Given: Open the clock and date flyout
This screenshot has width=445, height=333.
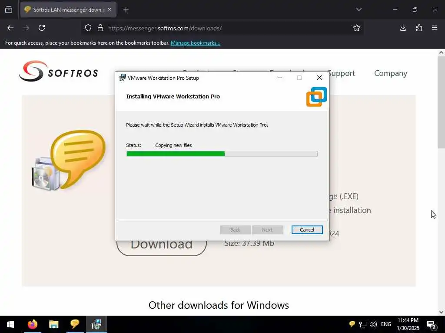Looking at the screenshot, I should (x=408, y=324).
